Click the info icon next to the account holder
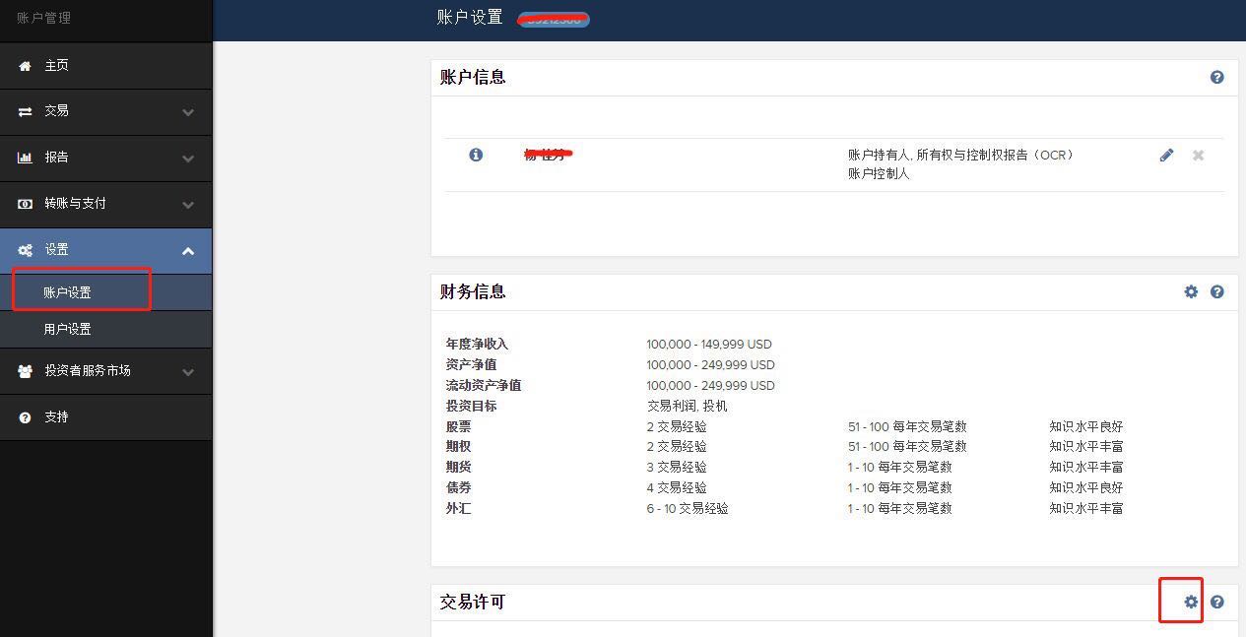 coord(476,155)
